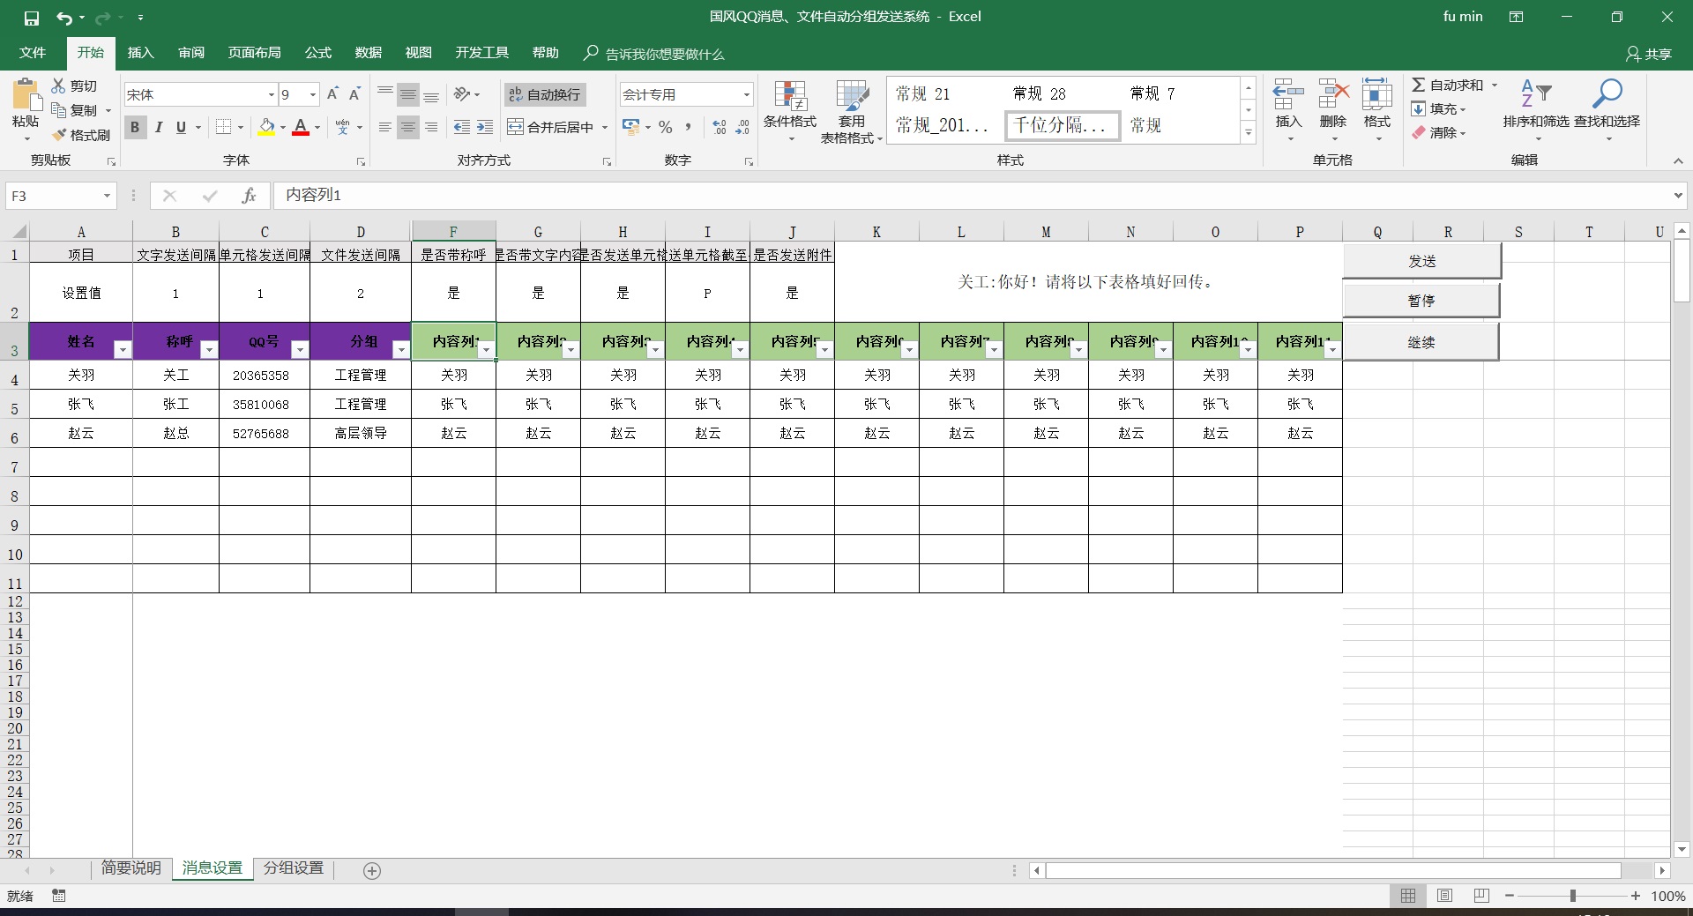Click the Undo arrow icon
Screen dimensions: 1693x916
point(64,18)
